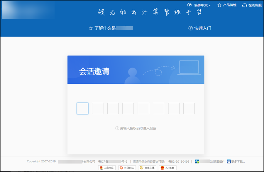Click the globe language icon
Screen dimensions: 264x172
point(189,5)
